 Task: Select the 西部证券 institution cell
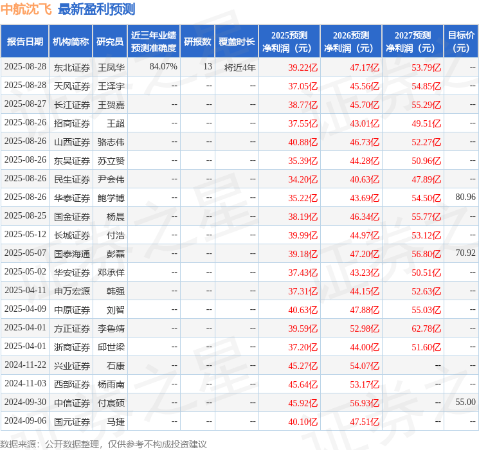pos(72,384)
